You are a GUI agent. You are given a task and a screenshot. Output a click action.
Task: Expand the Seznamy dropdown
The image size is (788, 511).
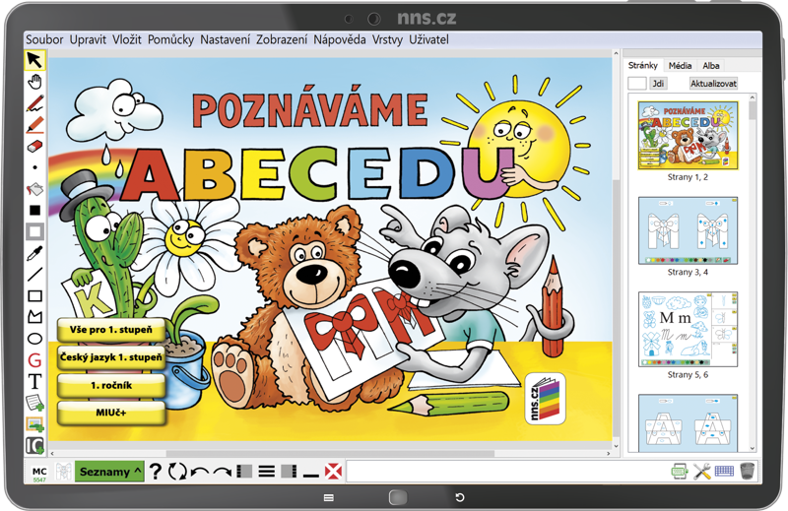pos(109,472)
